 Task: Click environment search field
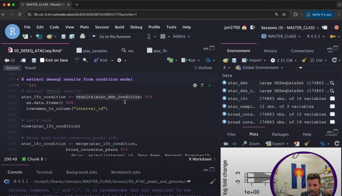[x=317, y=68]
